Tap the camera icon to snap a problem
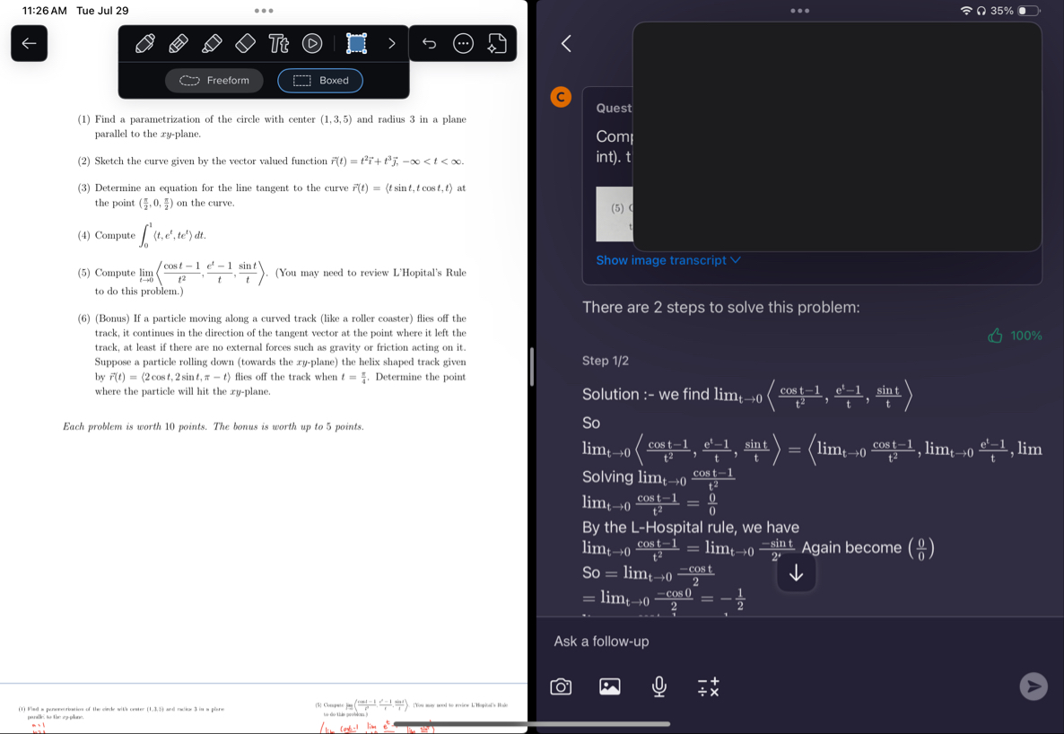 pyautogui.click(x=561, y=686)
